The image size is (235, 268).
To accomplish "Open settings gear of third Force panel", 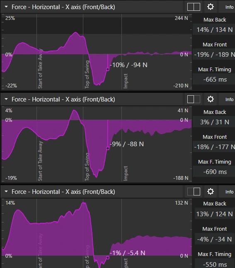I will coord(211,191).
